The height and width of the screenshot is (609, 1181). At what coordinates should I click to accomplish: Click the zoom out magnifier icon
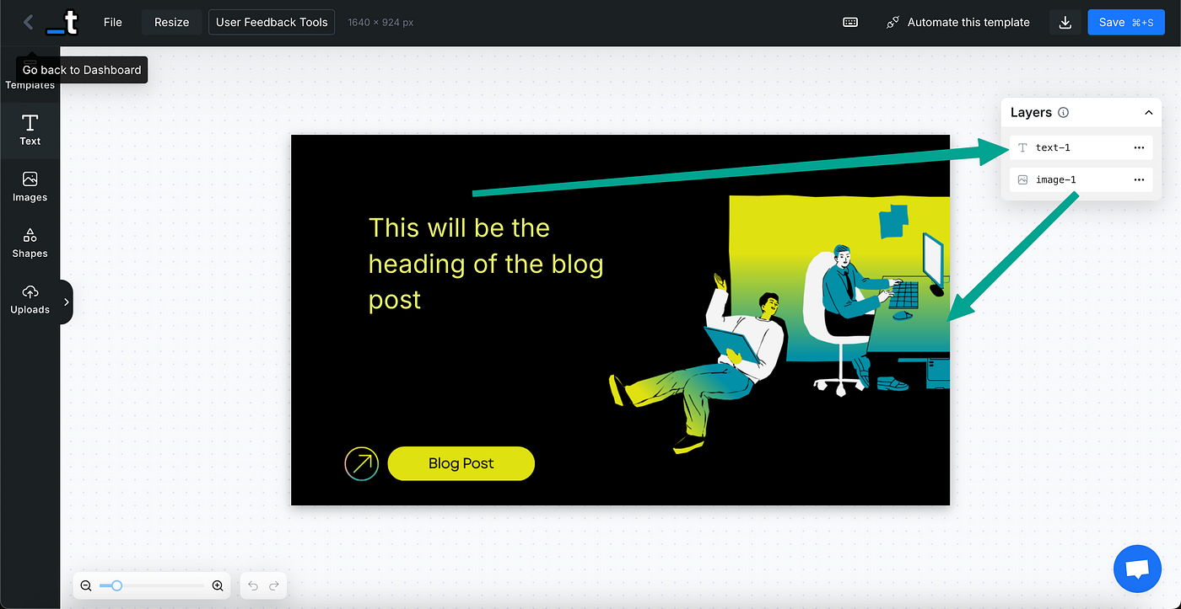pos(86,585)
